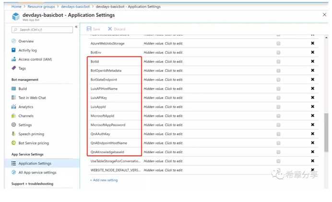Edit hidden value of BotId
Viewport: 332px width, 202px height.
(163, 62)
